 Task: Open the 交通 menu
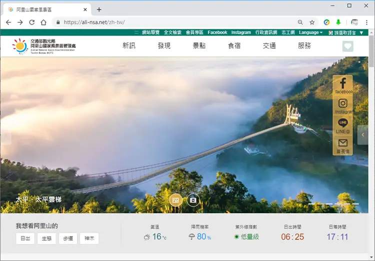(269, 45)
